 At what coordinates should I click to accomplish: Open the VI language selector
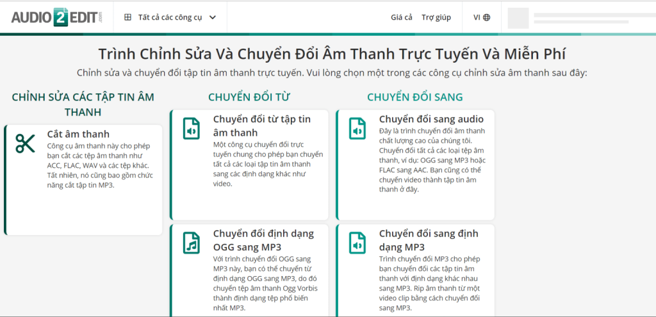(482, 17)
